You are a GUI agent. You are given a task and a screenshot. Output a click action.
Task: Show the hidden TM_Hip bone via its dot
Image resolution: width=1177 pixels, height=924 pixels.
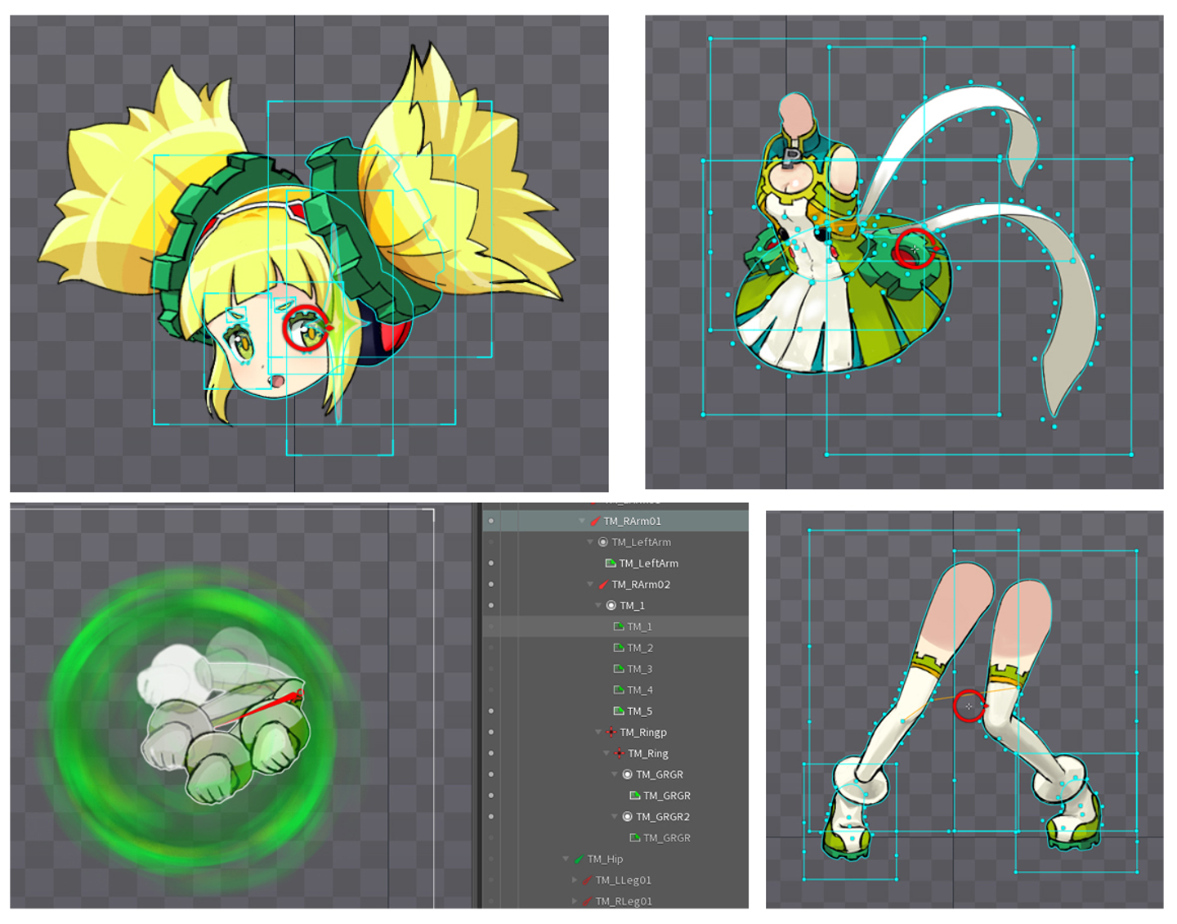point(491,859)
